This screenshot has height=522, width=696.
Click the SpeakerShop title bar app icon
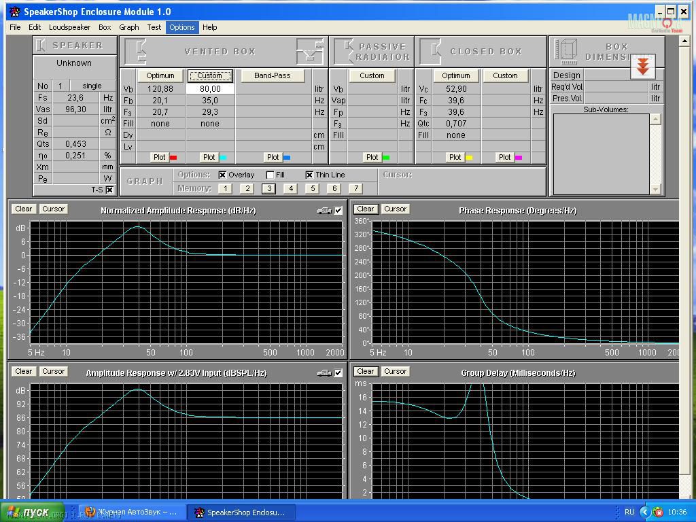point(15,12)
